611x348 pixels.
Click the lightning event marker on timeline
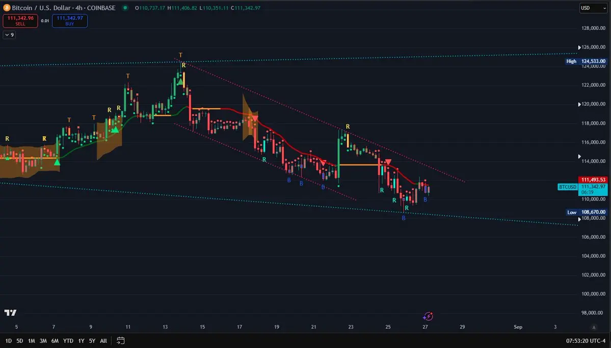click(x=428, y=316)
